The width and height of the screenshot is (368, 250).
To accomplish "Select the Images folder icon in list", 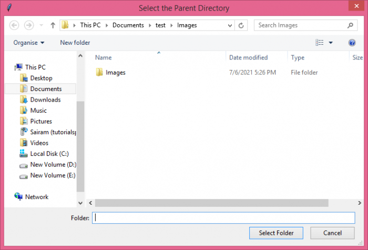I will pos(99,72).
